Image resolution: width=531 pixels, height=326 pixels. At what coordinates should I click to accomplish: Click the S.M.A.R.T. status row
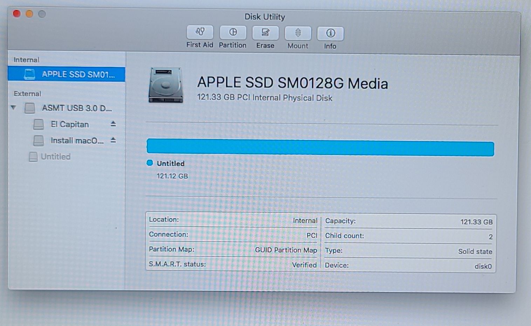click(232, 264)
